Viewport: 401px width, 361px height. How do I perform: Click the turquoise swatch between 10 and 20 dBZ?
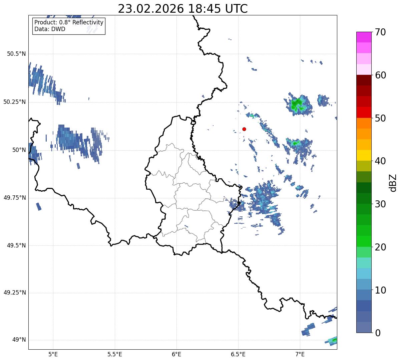point(364,263)
